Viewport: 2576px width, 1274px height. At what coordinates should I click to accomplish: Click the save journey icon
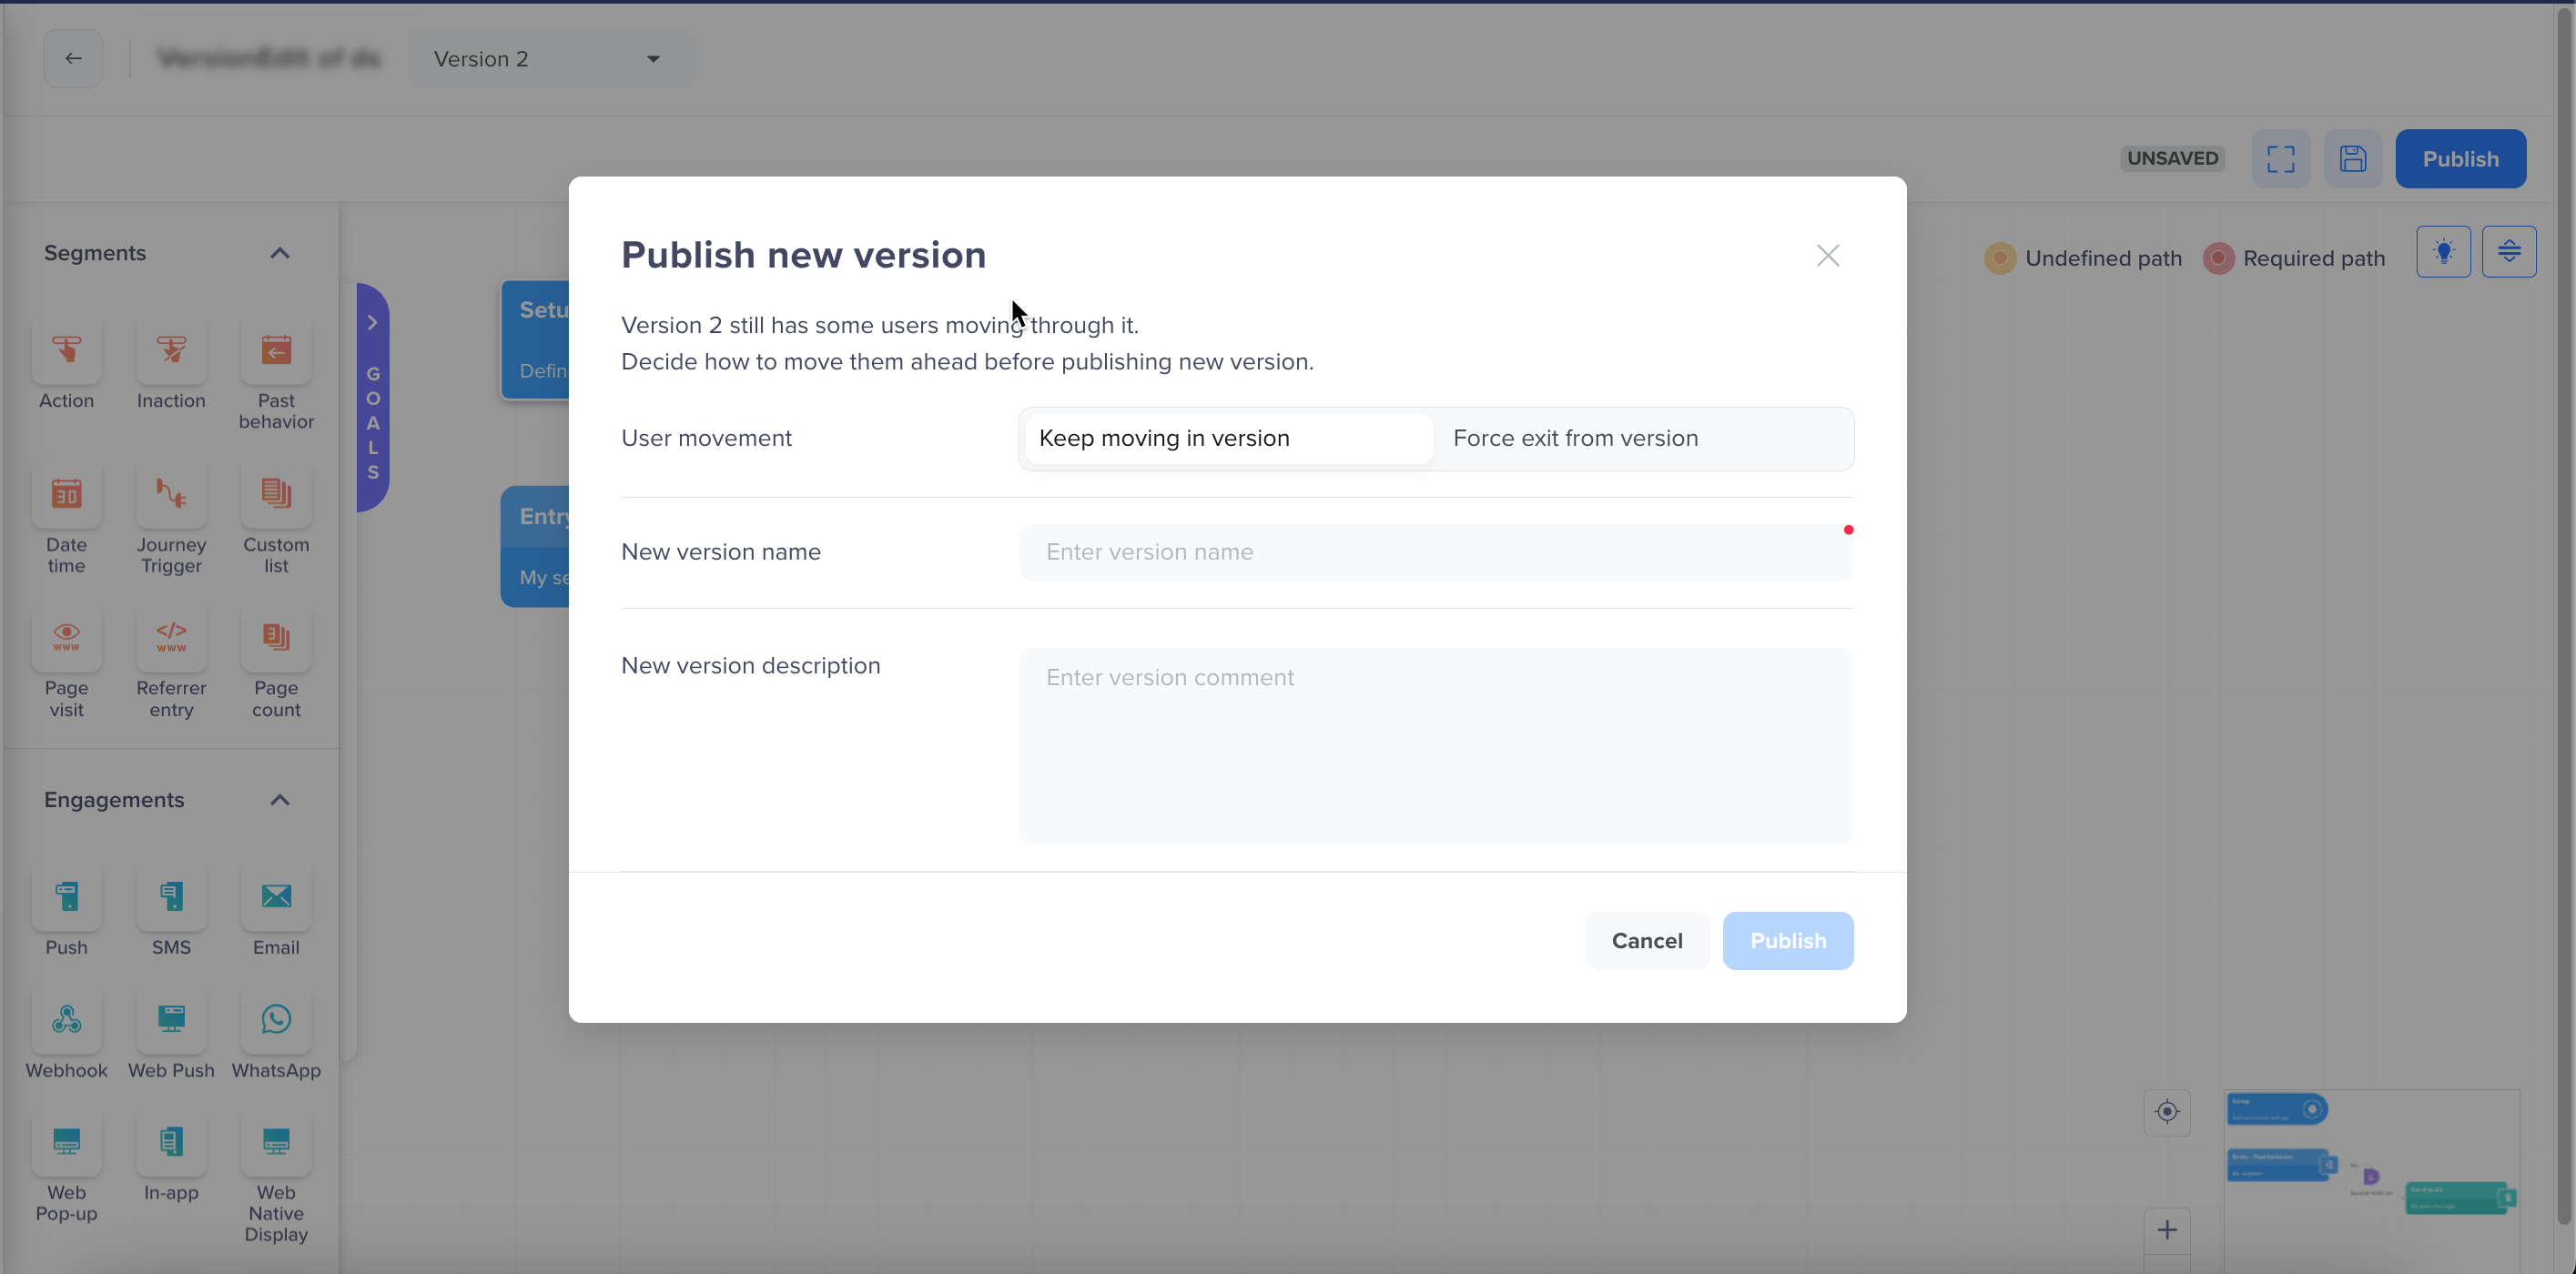pos(2353,158)
